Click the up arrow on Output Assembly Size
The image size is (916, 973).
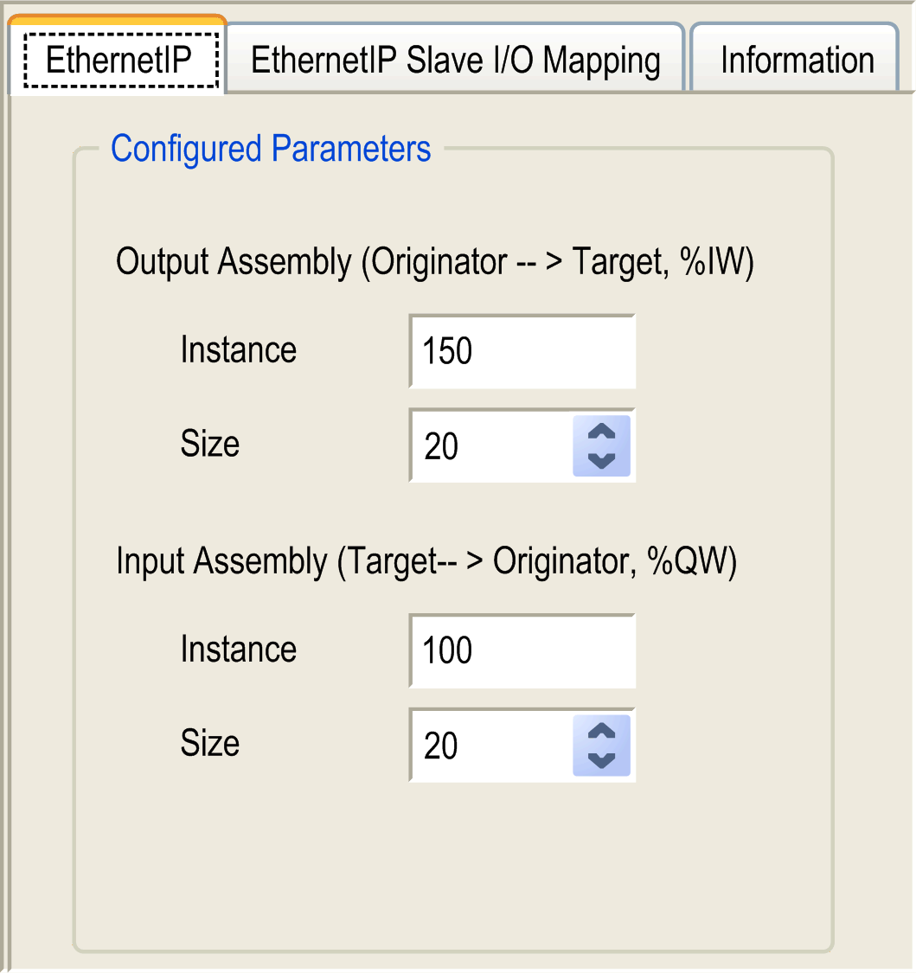(601, 433)
